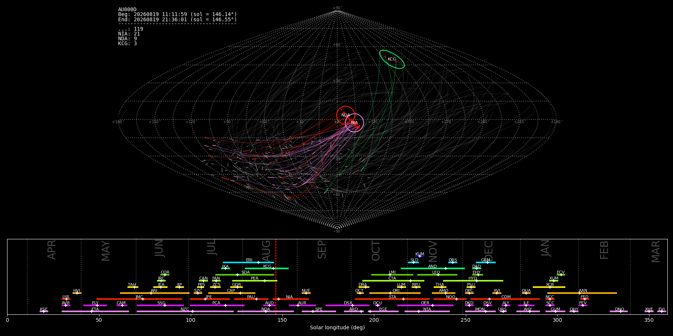Click the KCG green radiant ellipse label

391,59
